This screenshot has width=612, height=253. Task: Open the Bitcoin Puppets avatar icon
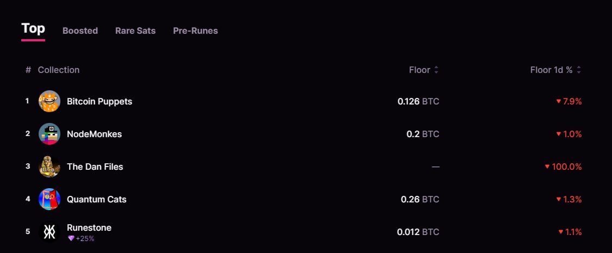(50, 101)
